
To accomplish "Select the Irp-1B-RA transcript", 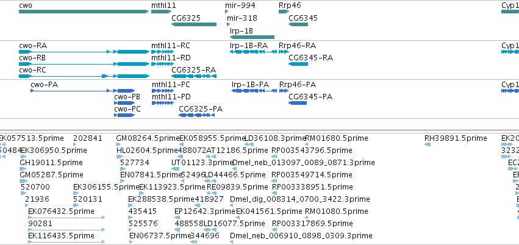I will 253,52.
